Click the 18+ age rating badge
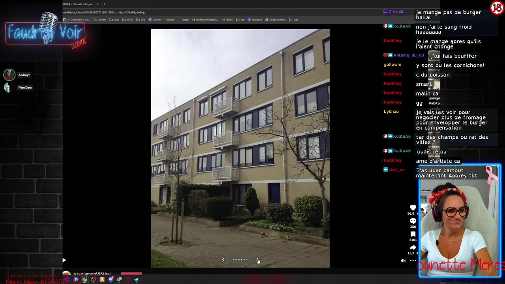Screen dimensions: 505x284 click(497, 7)
